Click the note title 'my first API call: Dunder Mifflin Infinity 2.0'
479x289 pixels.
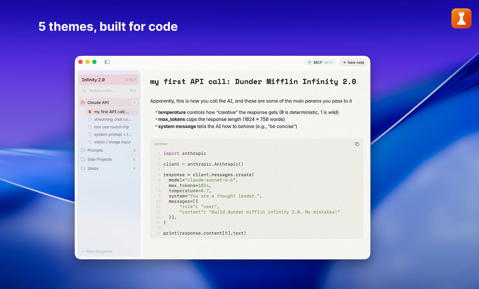(x=253, y=82)
